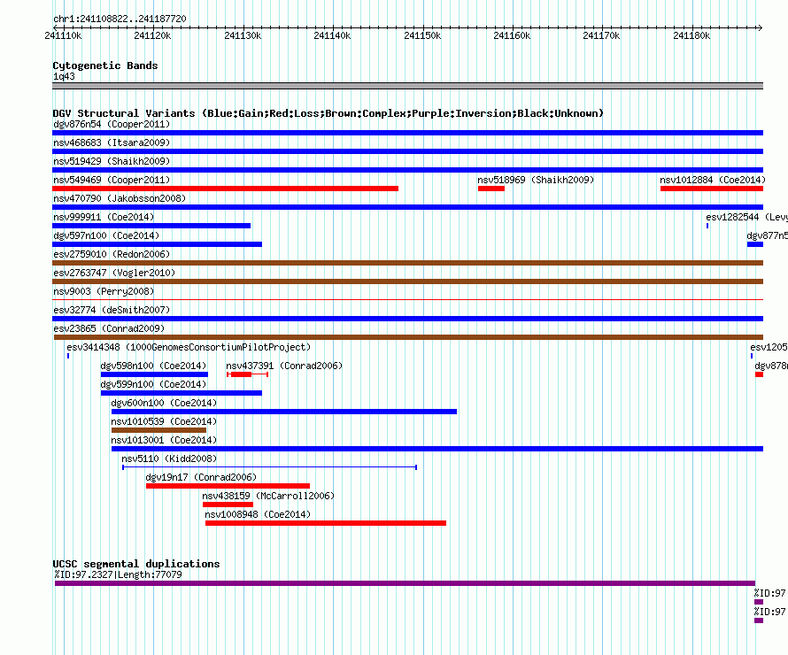Click the right arrow end of ruler
This screenshot has width=788, height=655.
click(760, 28)
